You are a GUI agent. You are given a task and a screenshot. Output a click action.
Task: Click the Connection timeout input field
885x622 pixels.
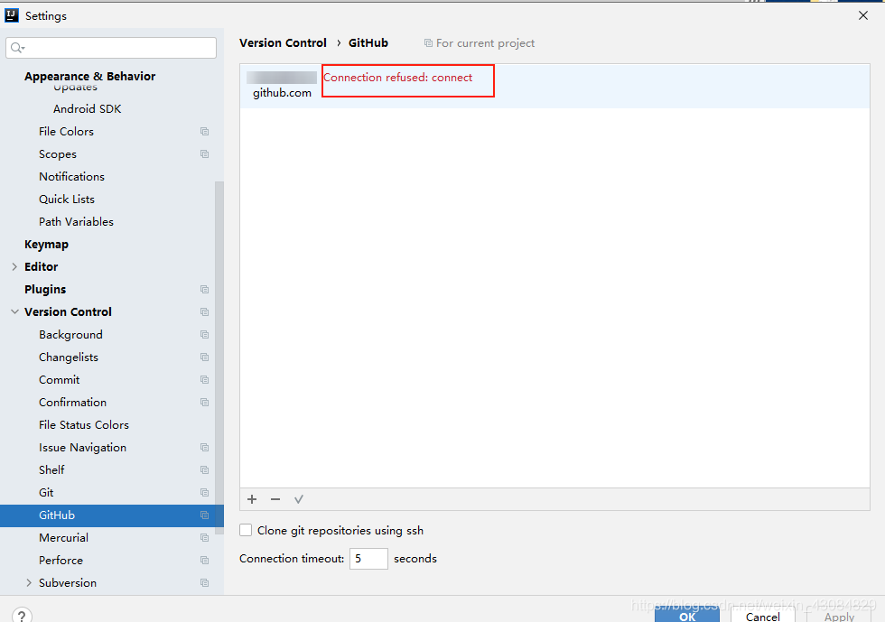[x=368, y=559]
